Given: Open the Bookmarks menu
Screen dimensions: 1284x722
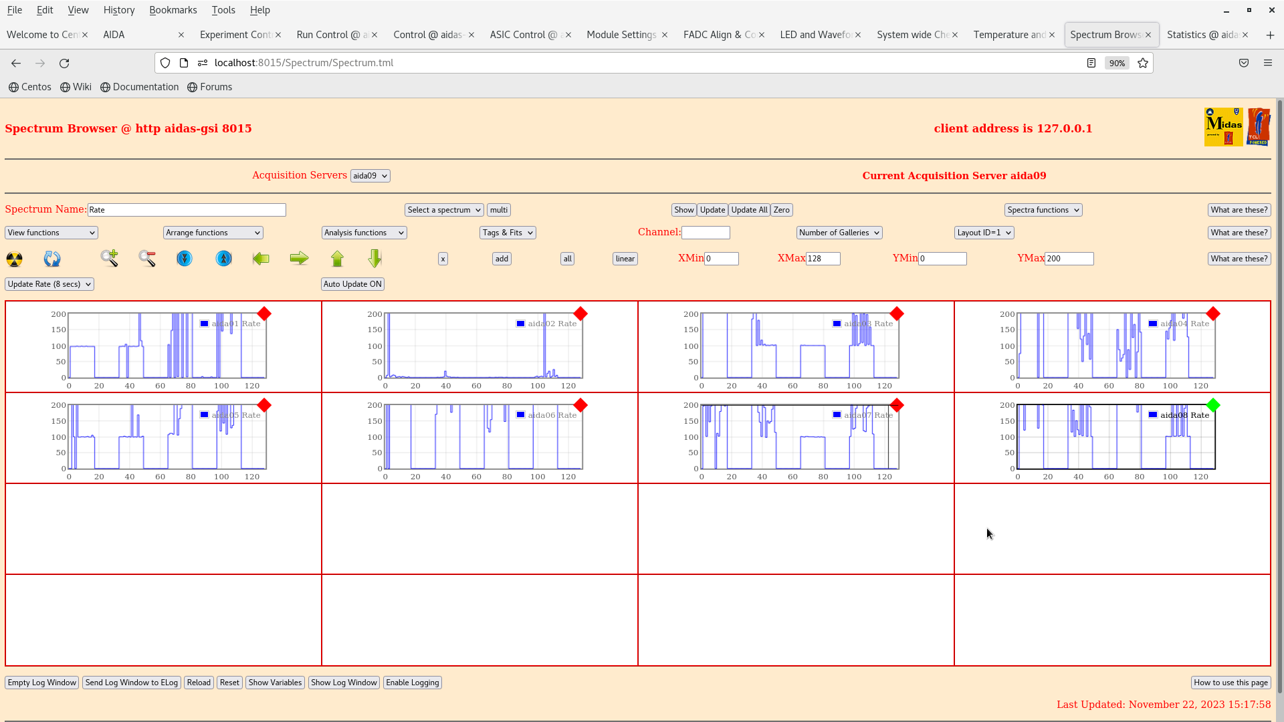Looking at the screenshot, I should [173, 10].
